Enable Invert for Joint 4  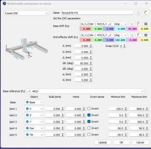[89, 128]
